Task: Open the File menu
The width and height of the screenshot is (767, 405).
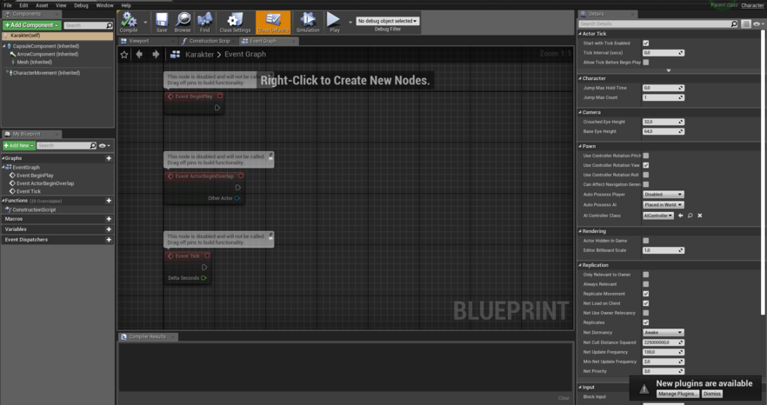Action: [8, 5]
